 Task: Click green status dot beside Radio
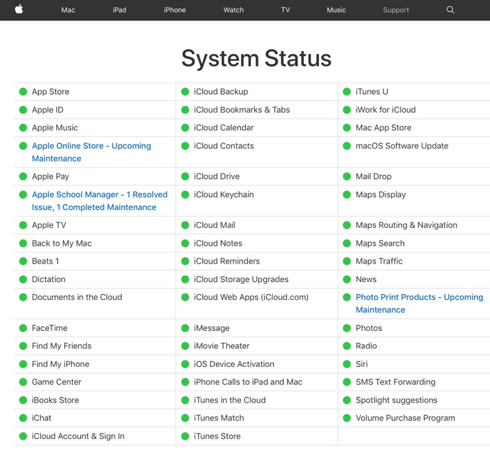pyautogui.click(x=347, y=346)
